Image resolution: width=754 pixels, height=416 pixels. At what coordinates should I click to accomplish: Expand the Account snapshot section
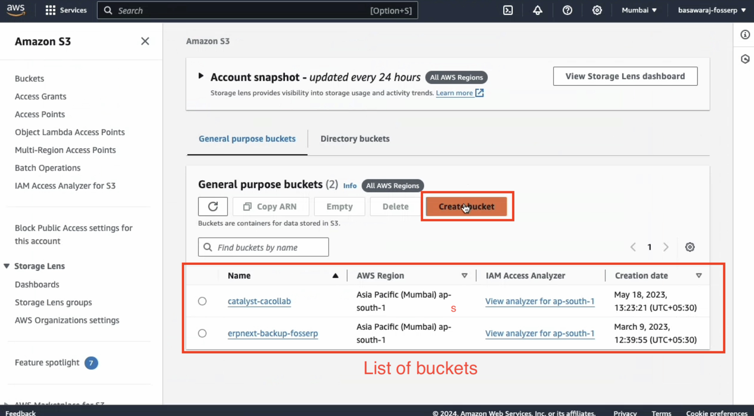(201, 76)
